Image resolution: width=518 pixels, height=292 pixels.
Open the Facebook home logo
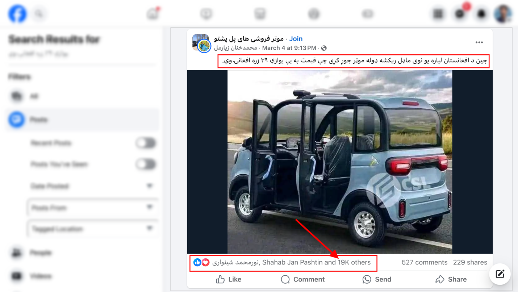point(17,14)
